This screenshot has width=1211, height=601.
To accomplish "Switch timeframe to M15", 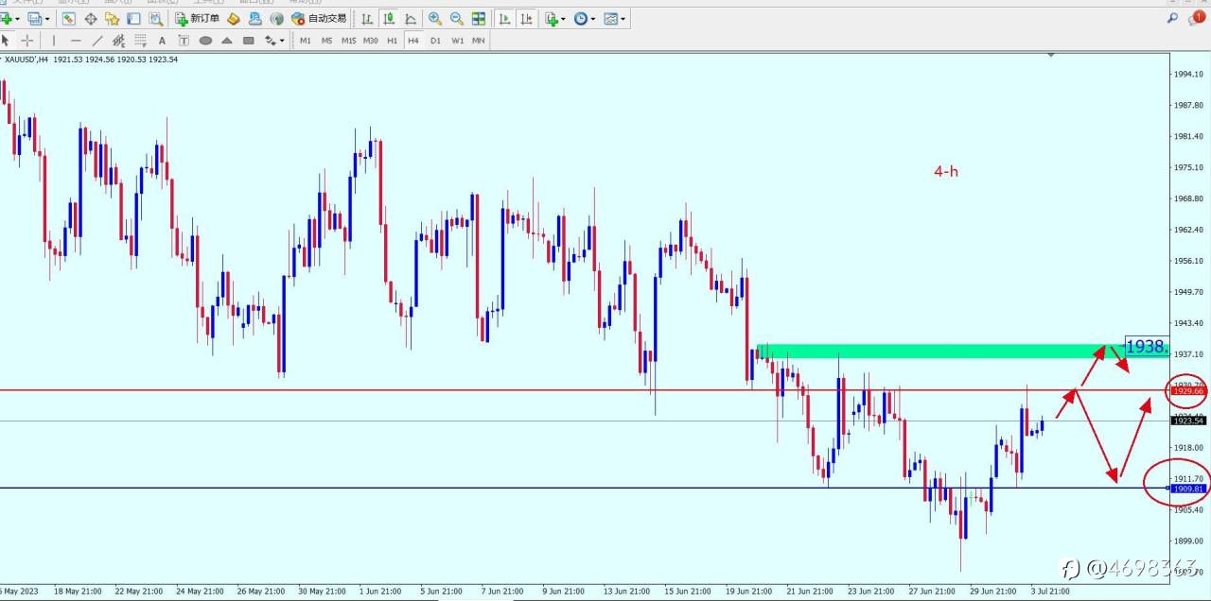I will [349, 41].
